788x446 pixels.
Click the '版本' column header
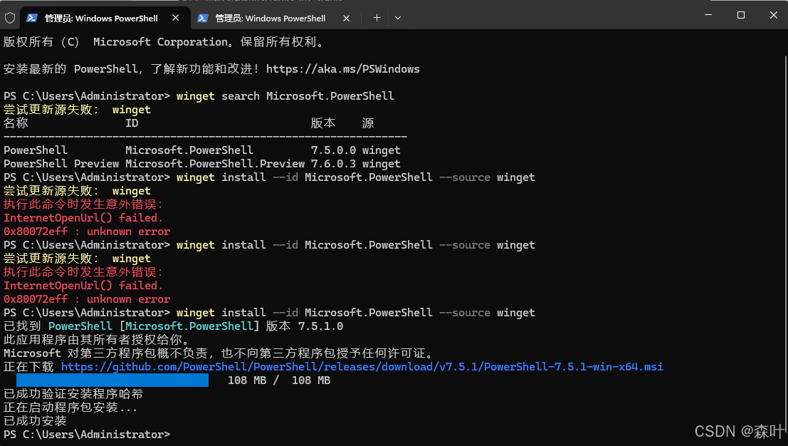tap(323, 123)
